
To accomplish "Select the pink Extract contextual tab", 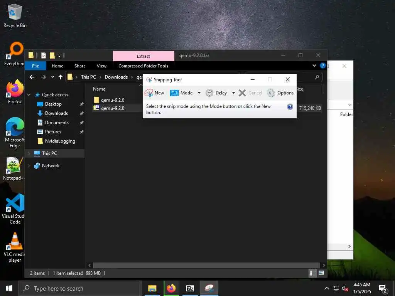I will click(143, 56).
